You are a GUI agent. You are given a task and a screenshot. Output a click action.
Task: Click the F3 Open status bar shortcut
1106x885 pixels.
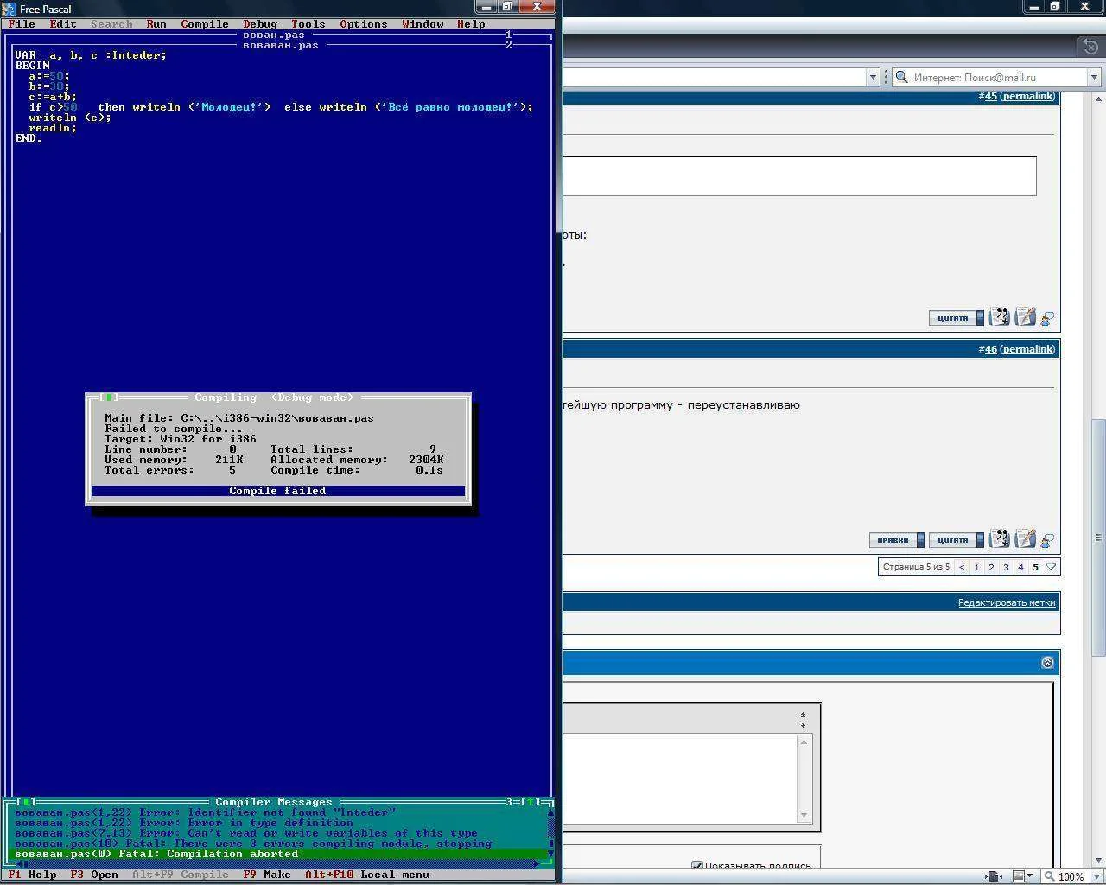point(94,875)
